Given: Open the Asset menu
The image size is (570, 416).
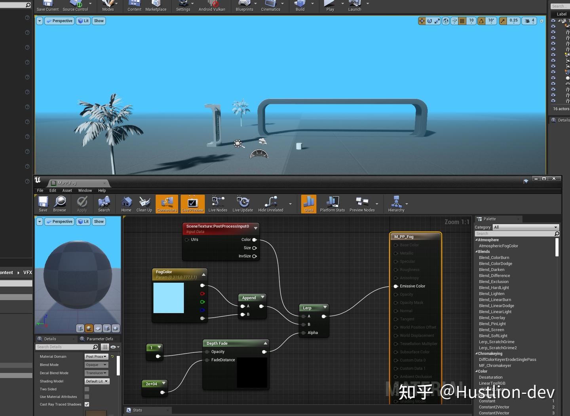Looking at the screenshot, I should pos(67,190).
